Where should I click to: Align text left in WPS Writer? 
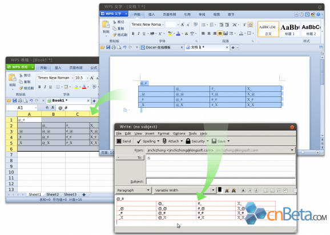tap(203, 34)
